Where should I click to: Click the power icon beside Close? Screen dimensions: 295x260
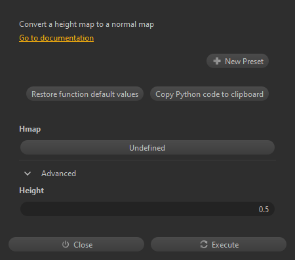point(66,244)
